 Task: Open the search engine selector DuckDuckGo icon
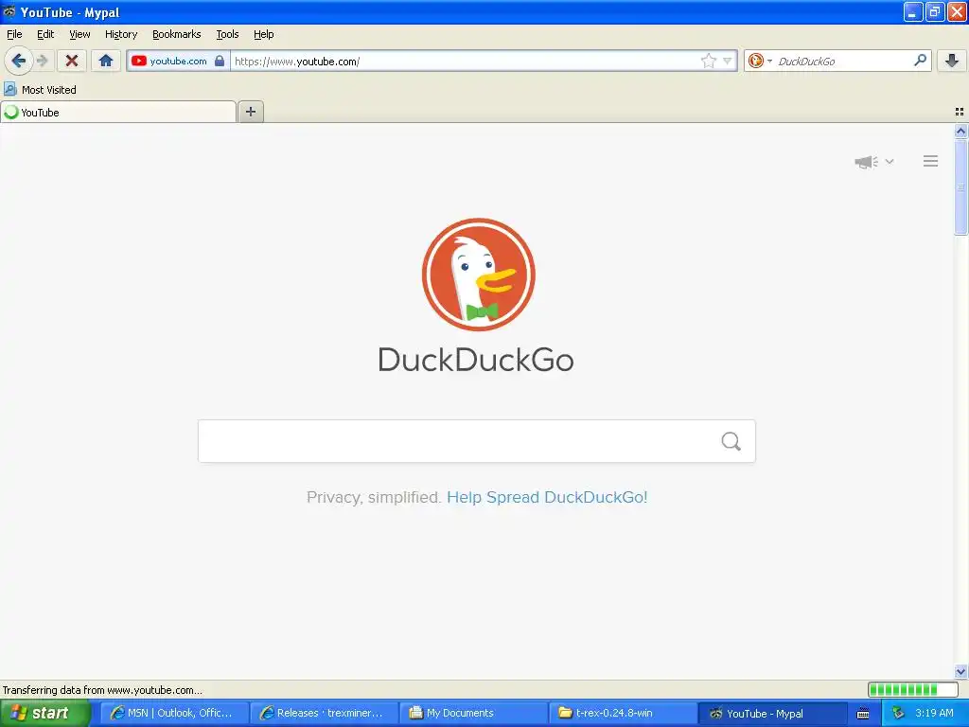point(760,61)
